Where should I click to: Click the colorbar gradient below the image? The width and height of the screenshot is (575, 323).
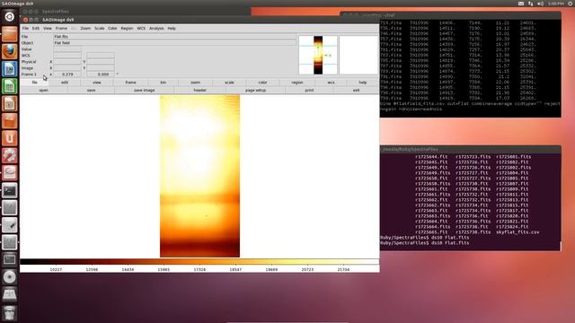click(x=199, y=261)
